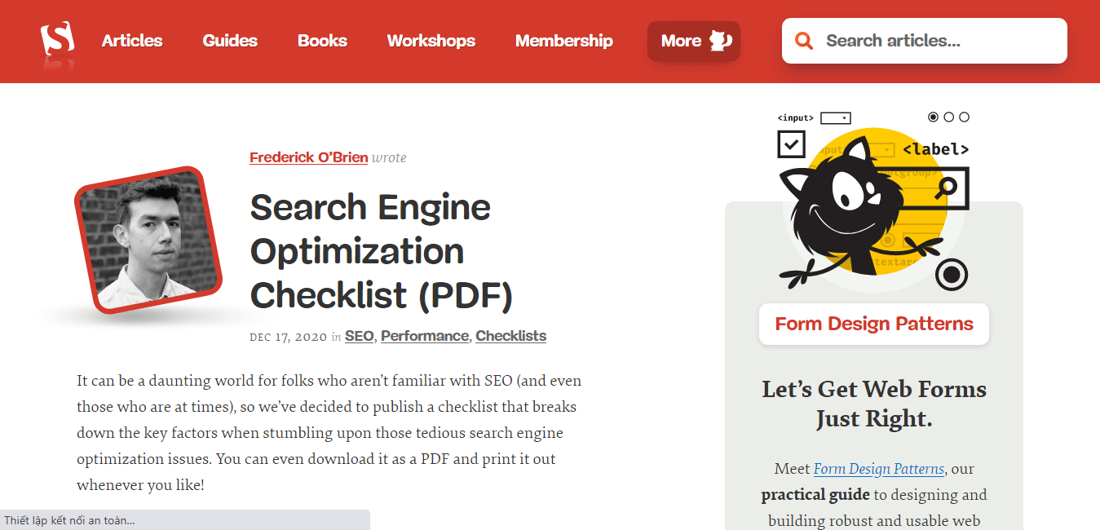1100x530 pixels.
Task: Click the Form Design Patterns button
Action: (x=873, y=324)
